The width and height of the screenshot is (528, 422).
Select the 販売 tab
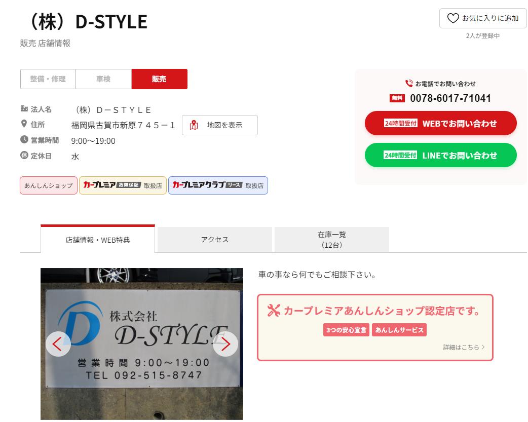pos(159,79)
